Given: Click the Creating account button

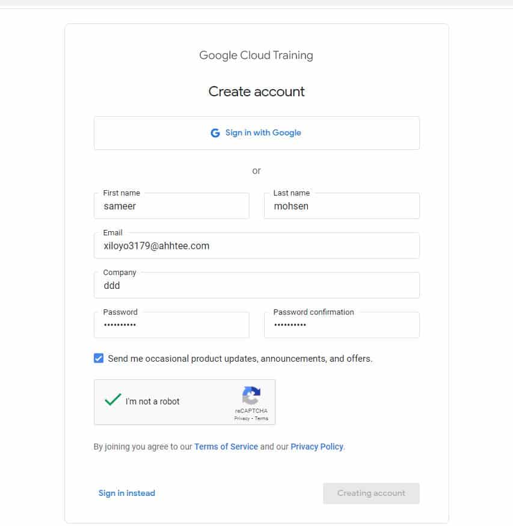Looking at the screenshot, I should click(371, 493).
